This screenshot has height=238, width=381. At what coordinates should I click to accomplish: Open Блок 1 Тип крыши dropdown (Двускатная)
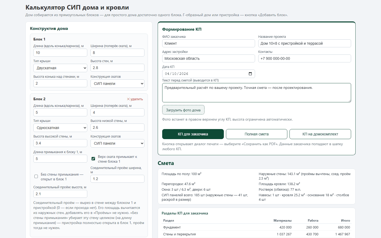tap(60, 68)
